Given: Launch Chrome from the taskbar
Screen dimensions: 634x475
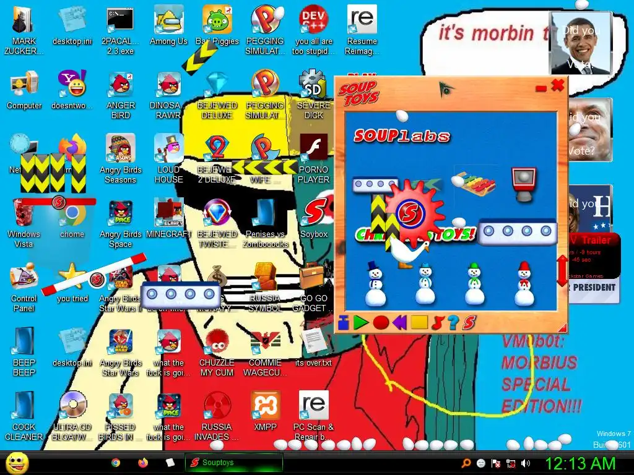Looking at the screenshot, I should pyautogui.click(x=116, y=463).
